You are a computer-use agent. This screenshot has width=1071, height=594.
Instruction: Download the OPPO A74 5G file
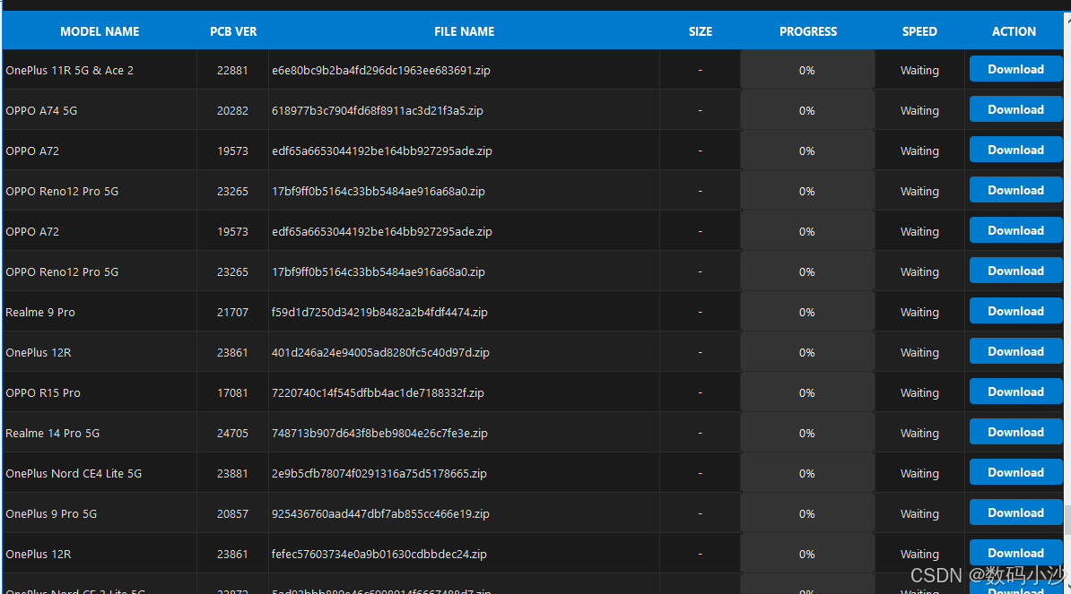(x=1015, y=110)
